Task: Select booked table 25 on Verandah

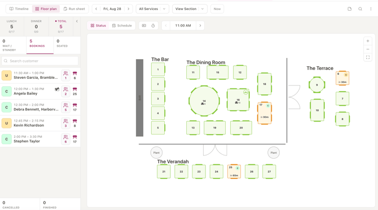Action: 234,172
